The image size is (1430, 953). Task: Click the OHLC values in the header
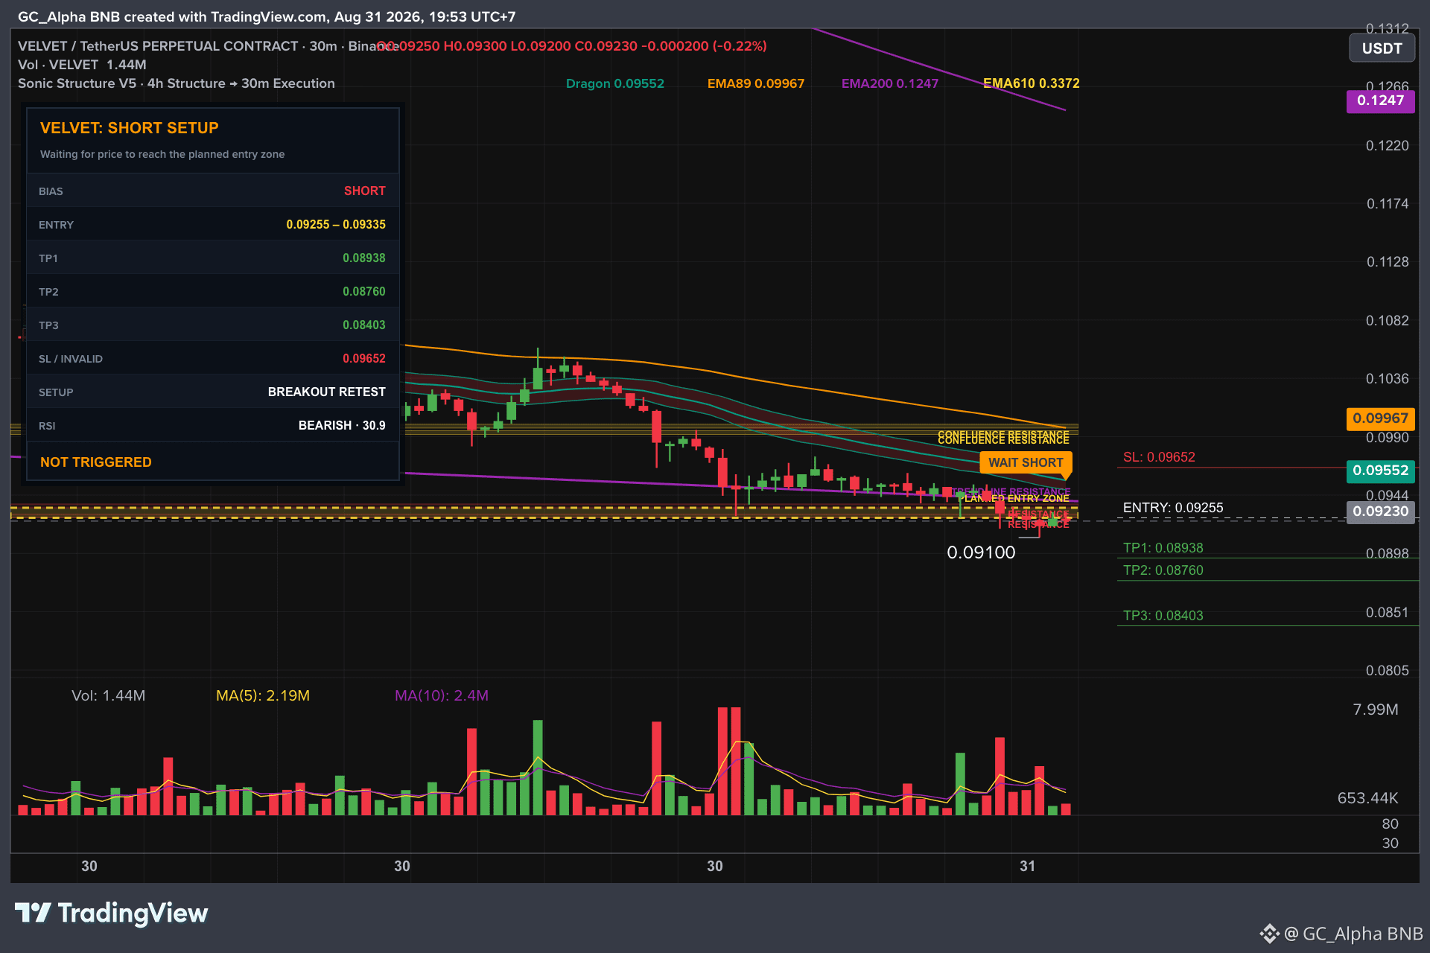point(572,46)
